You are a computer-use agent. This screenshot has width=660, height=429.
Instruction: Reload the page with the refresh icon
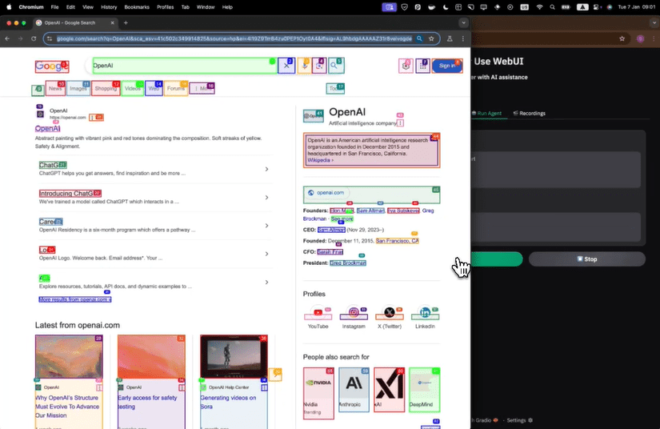[34, 38]
